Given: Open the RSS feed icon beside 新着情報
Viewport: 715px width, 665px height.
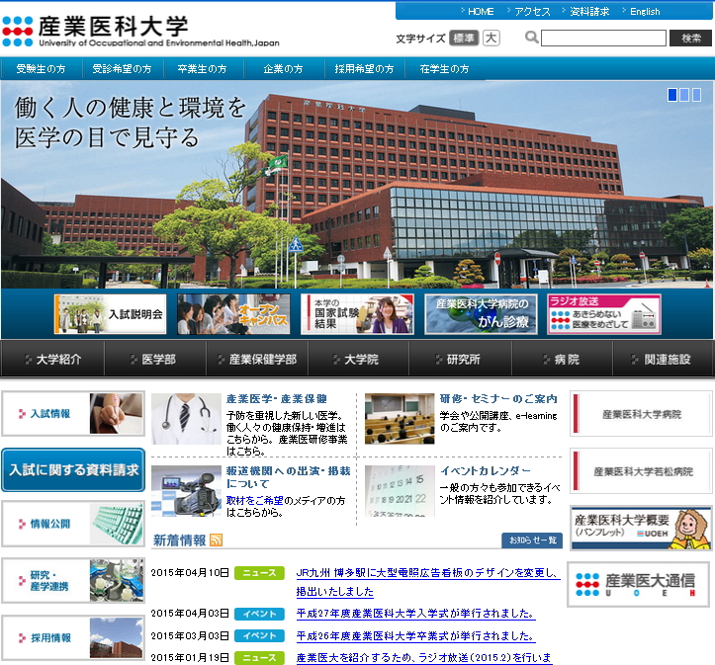Looking at the screenshot, I should click(216, 540).
